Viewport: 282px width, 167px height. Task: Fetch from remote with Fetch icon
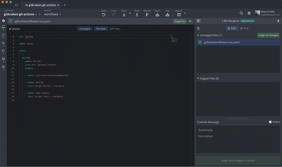[x=124, y=15]
